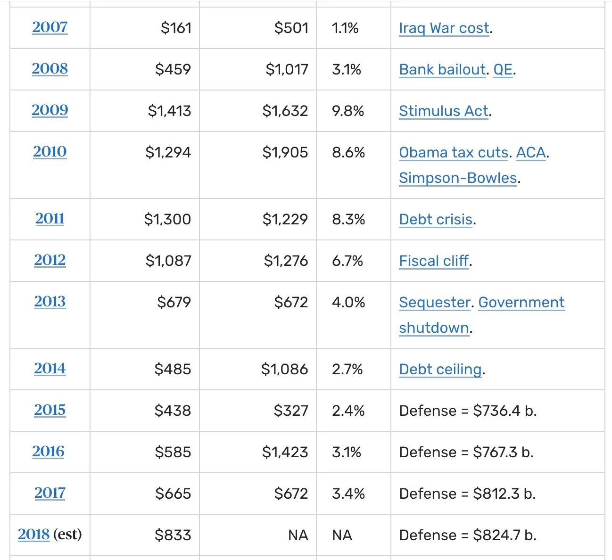
Task: Open the 2007 year link
Action: tap(50, 27)
